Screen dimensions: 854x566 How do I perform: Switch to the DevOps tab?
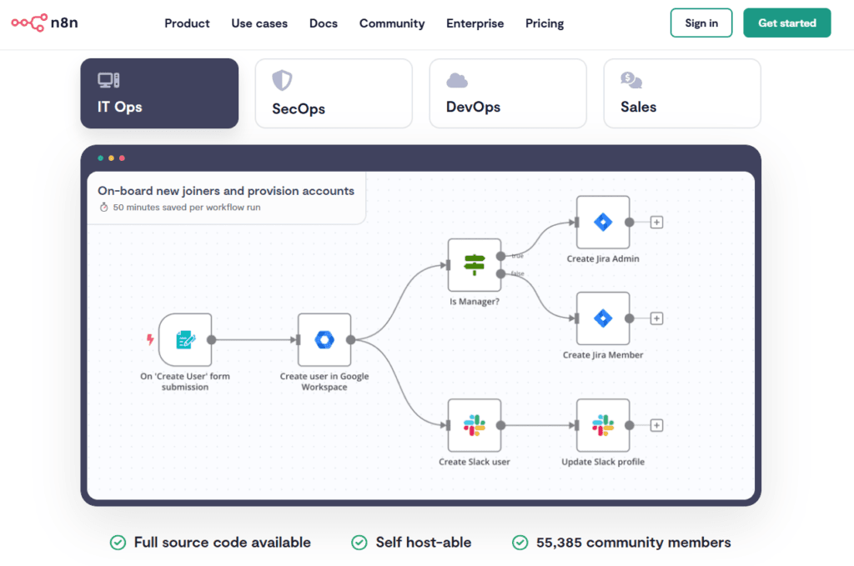(508, 93)
